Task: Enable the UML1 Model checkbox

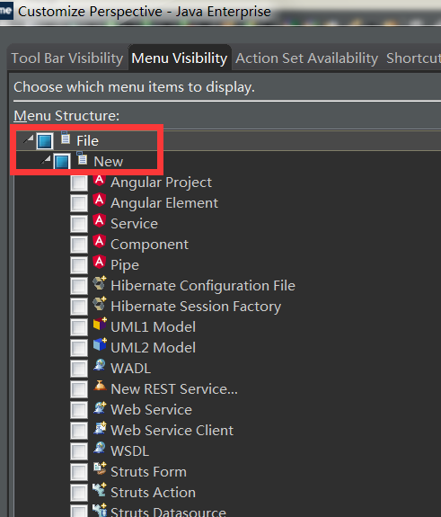Action: coord(79,327)
